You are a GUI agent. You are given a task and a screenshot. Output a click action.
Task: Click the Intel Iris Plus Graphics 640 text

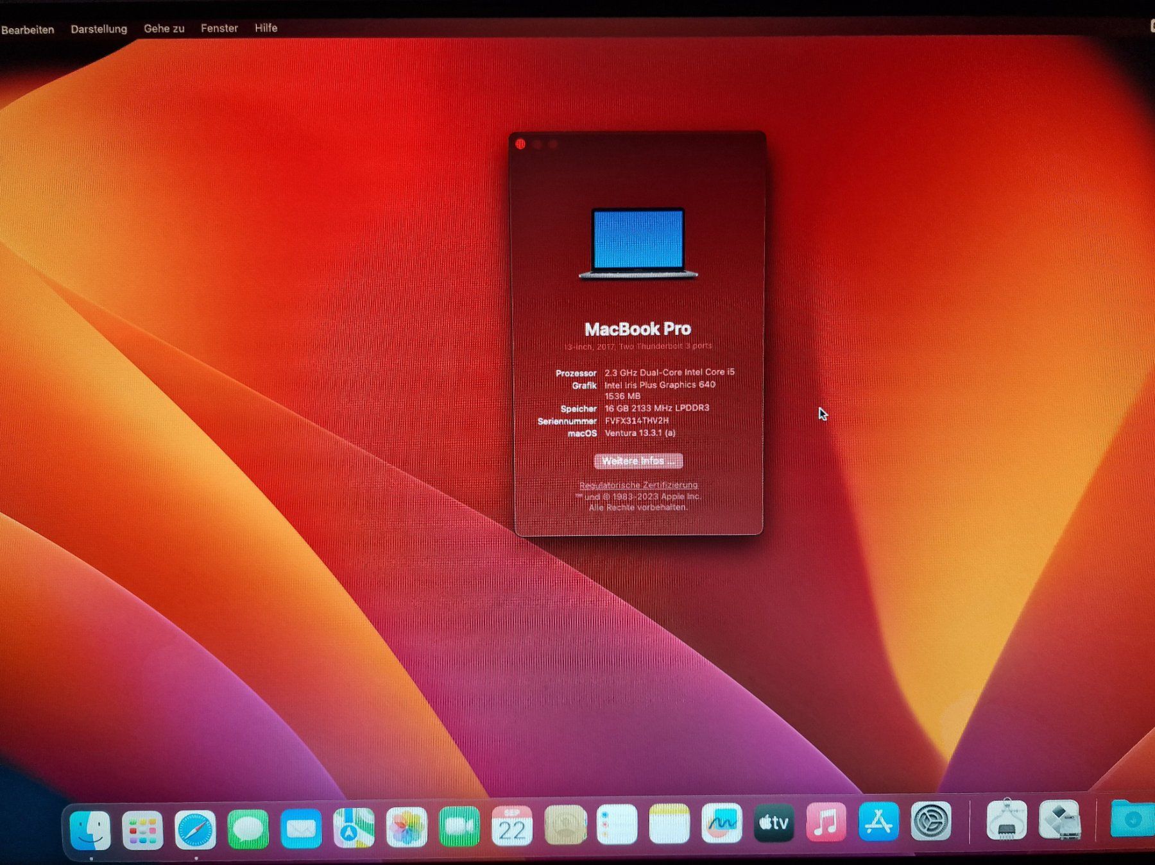(x=660, y=385)
